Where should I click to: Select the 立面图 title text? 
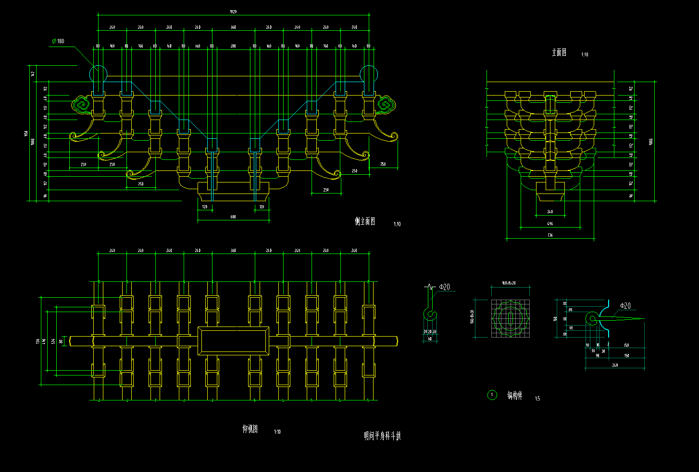pos(559,53)
